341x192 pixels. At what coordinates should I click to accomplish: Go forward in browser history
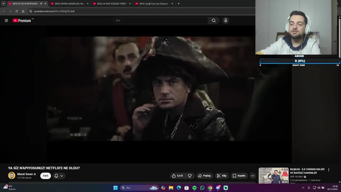[x=10, y=11]
